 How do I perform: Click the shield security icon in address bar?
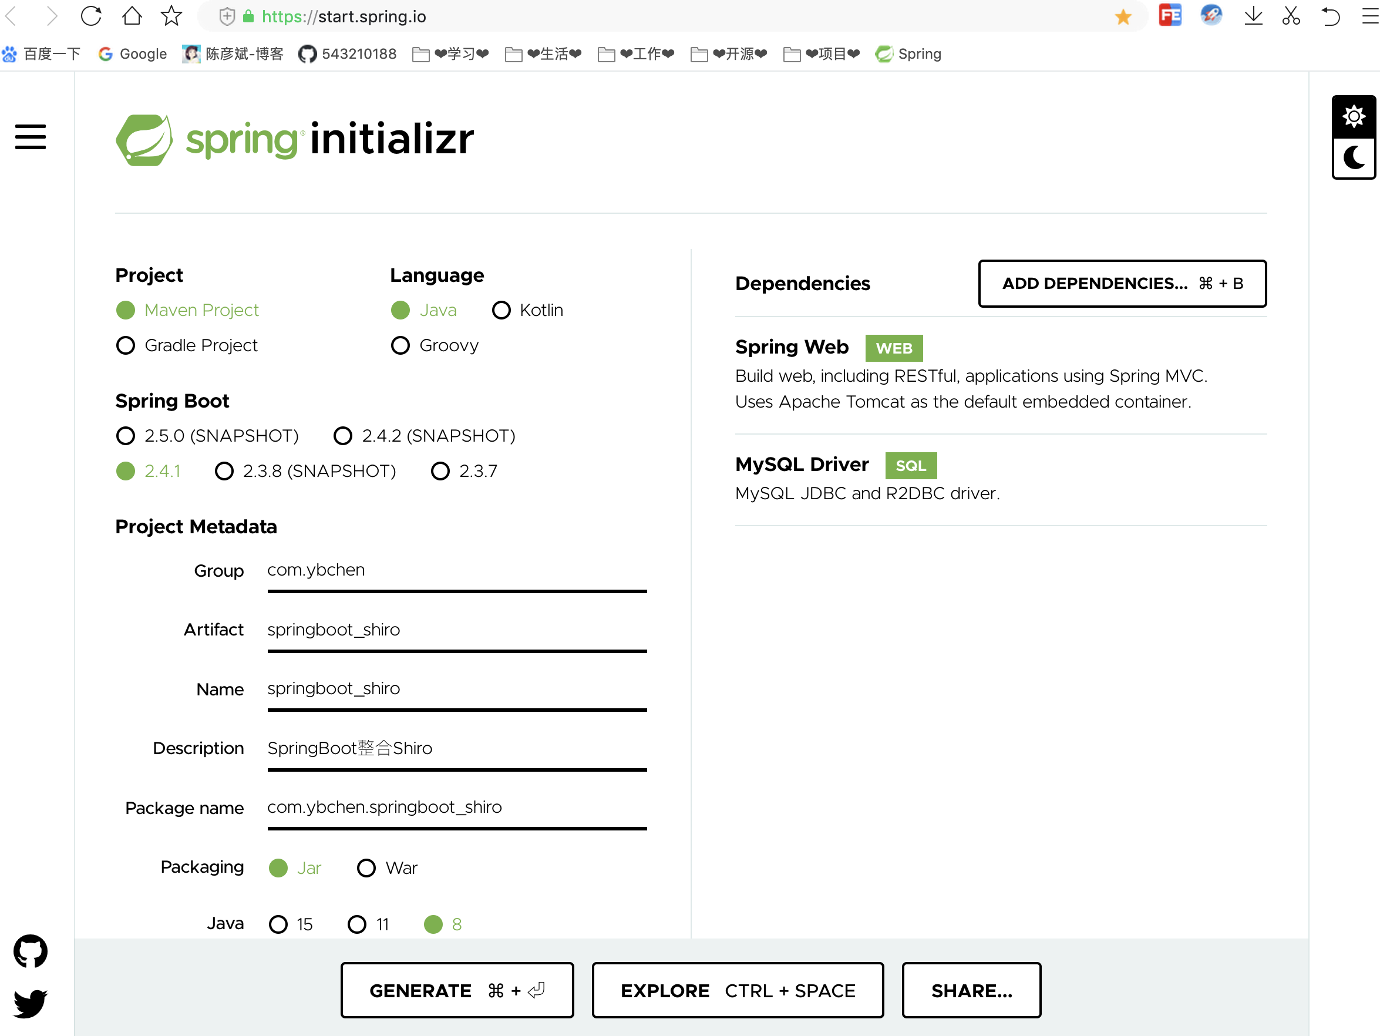coord(227,17)
